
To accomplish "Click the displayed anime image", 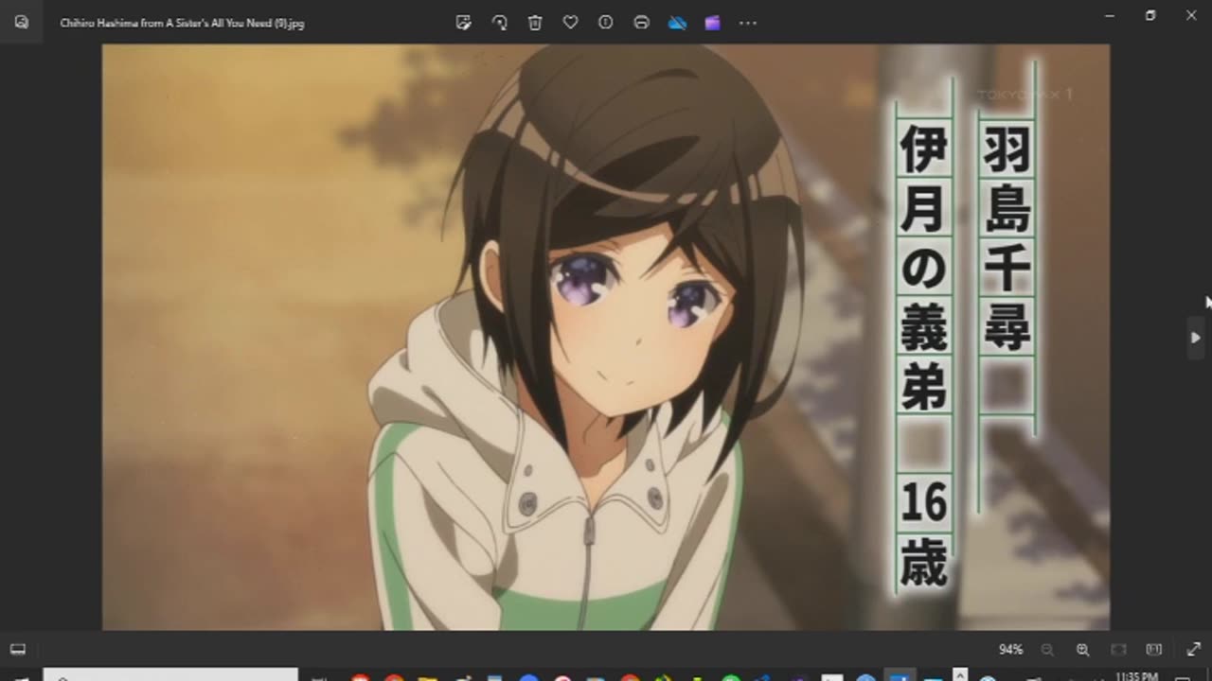I will pyautogui.click(x=606, y=337).
